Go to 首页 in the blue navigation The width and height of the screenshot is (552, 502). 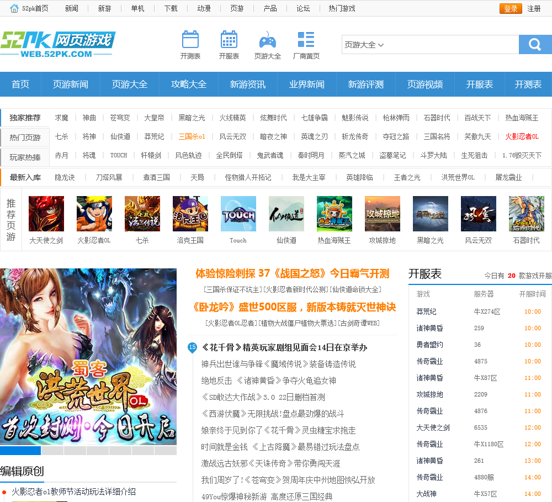(20, 84)
